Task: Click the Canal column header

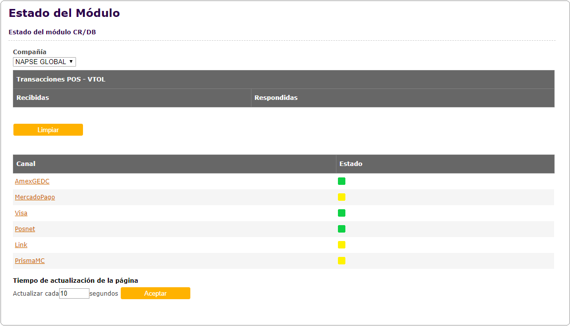Action: (x=174, y=164)
